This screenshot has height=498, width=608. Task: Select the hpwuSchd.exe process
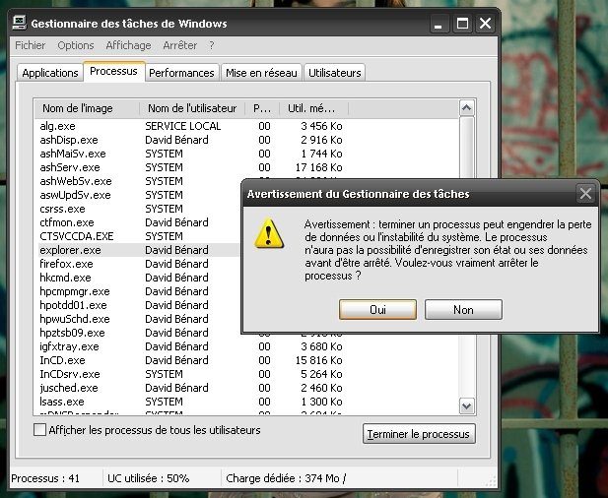pyautogui.click(x=75, y=319)
